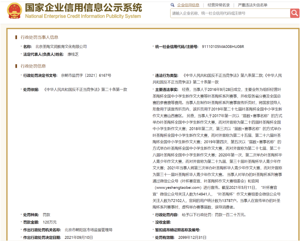The image size is (301, 241).
Task: Click the 暂扣或吊销证照名称及编号 label
Action: [x=178, y=230]
